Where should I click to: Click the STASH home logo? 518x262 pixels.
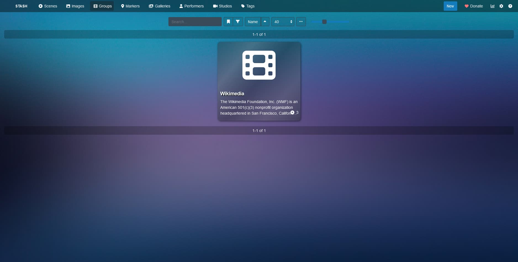click(x=21, y=6)
